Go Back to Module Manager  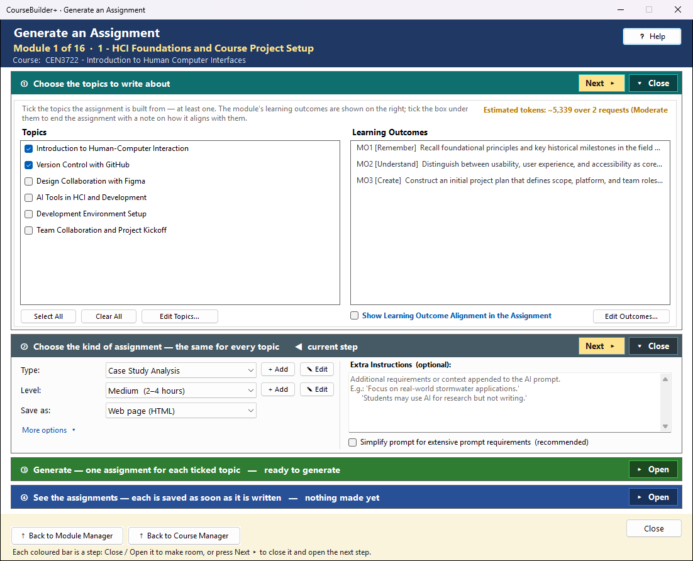67,536
